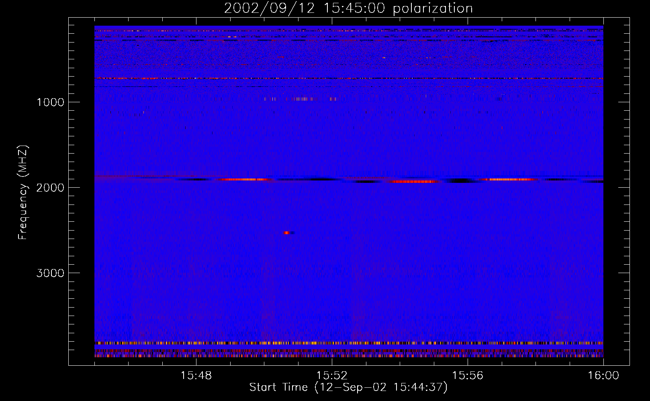
Task: Click the "Frequency (MHZ)" axis label
Action: point(23,192)
